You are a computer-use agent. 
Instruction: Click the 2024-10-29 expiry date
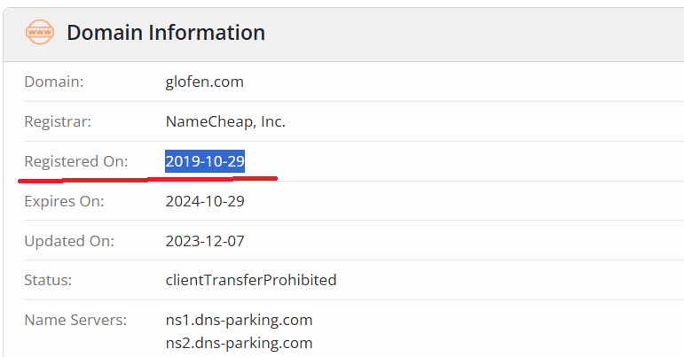tap(205, 201)
